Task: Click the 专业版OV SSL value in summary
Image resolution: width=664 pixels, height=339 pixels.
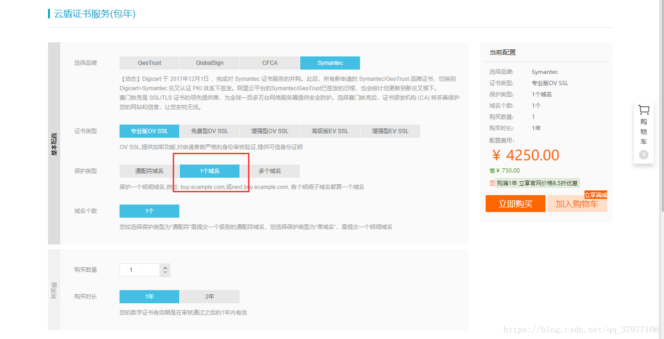Action: click(x=550, y=83)
